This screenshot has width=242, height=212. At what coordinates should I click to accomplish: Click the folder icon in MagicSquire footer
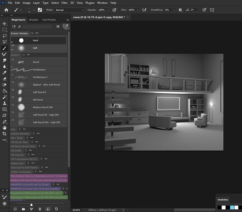point(23,209)
